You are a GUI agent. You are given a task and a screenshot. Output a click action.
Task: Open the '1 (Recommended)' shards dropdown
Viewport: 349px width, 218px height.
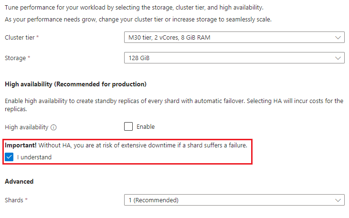point(229,200)
